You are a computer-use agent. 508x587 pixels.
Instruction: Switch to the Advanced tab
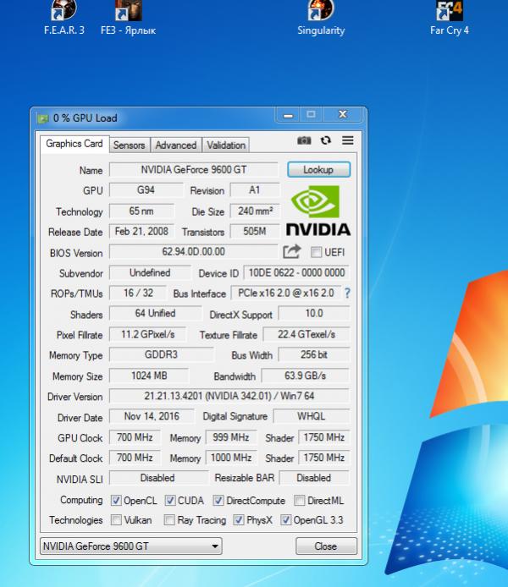coord(176,145)
